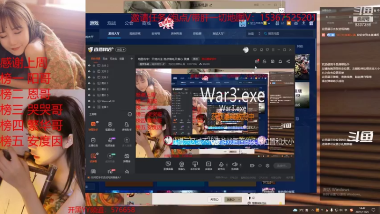
Task: Add the 直播屏幕 screen capture source
Action: coord(168,165)
